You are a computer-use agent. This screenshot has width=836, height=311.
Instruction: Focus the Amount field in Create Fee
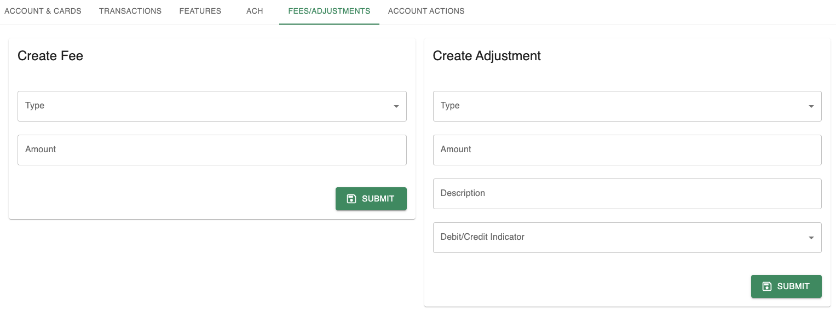211,150
